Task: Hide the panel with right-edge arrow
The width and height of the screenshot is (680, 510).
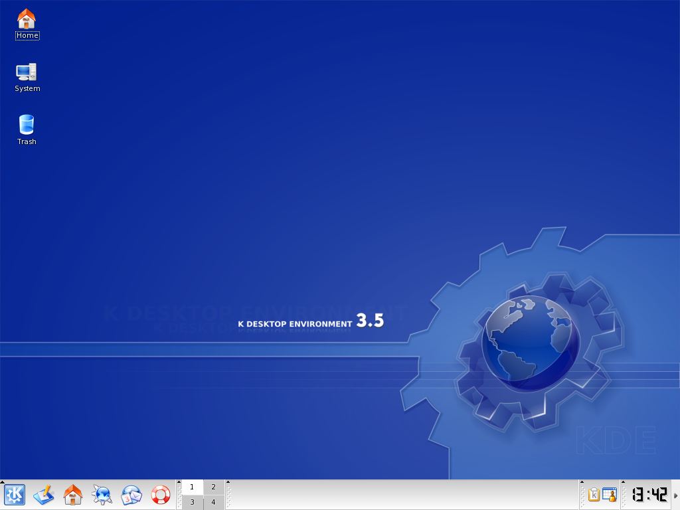Action: (x=675, y=495)
